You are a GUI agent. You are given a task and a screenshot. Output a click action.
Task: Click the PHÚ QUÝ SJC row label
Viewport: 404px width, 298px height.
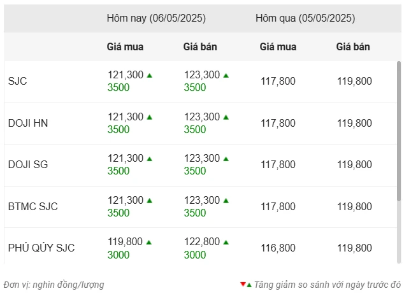(41, 248)
